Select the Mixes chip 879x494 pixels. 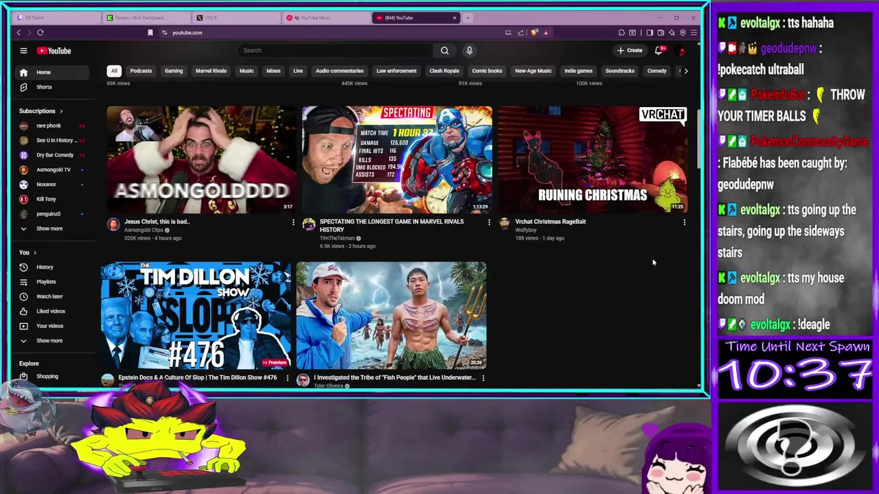click(273, 71)
